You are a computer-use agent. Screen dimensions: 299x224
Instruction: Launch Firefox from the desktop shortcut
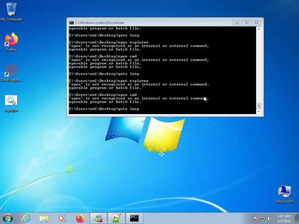11,42
